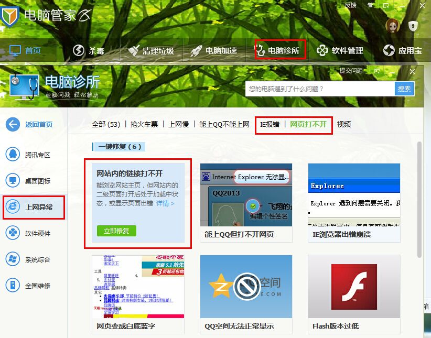Click the 搜索 search button
Screen dimensions: 431x338
click(x=404, y=89)
